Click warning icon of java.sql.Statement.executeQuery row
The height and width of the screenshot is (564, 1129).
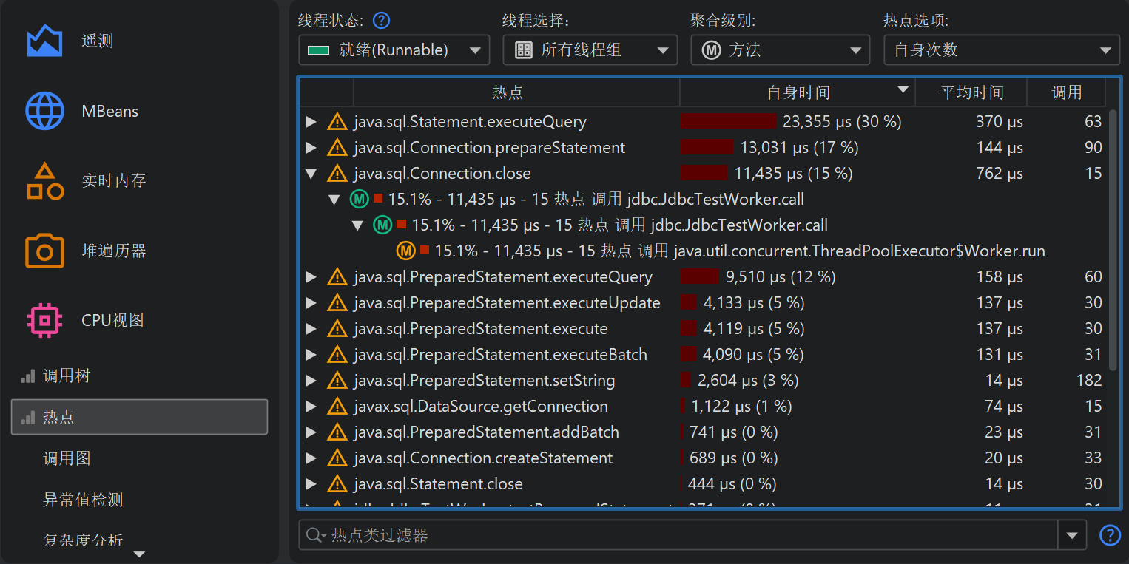[337, 122]
